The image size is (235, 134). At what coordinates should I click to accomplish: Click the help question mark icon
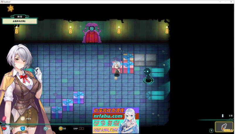coord(211,131)
